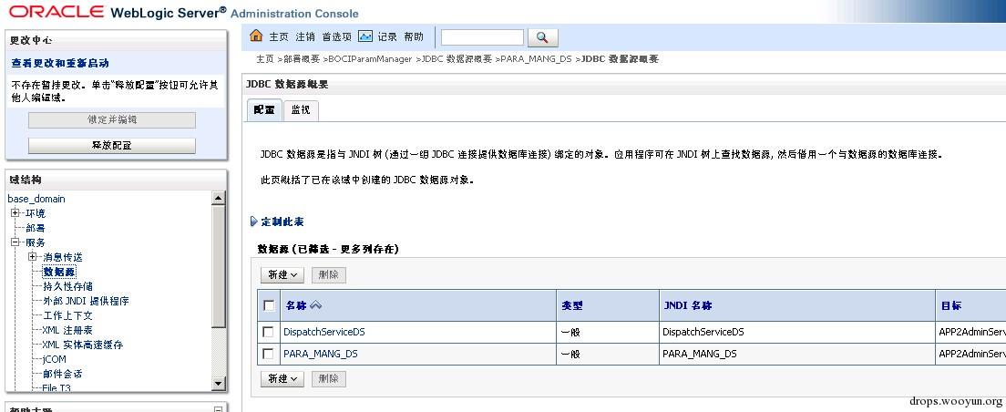Select 部署 in domain tree
1006x412 pixels.
pos(36,228)
